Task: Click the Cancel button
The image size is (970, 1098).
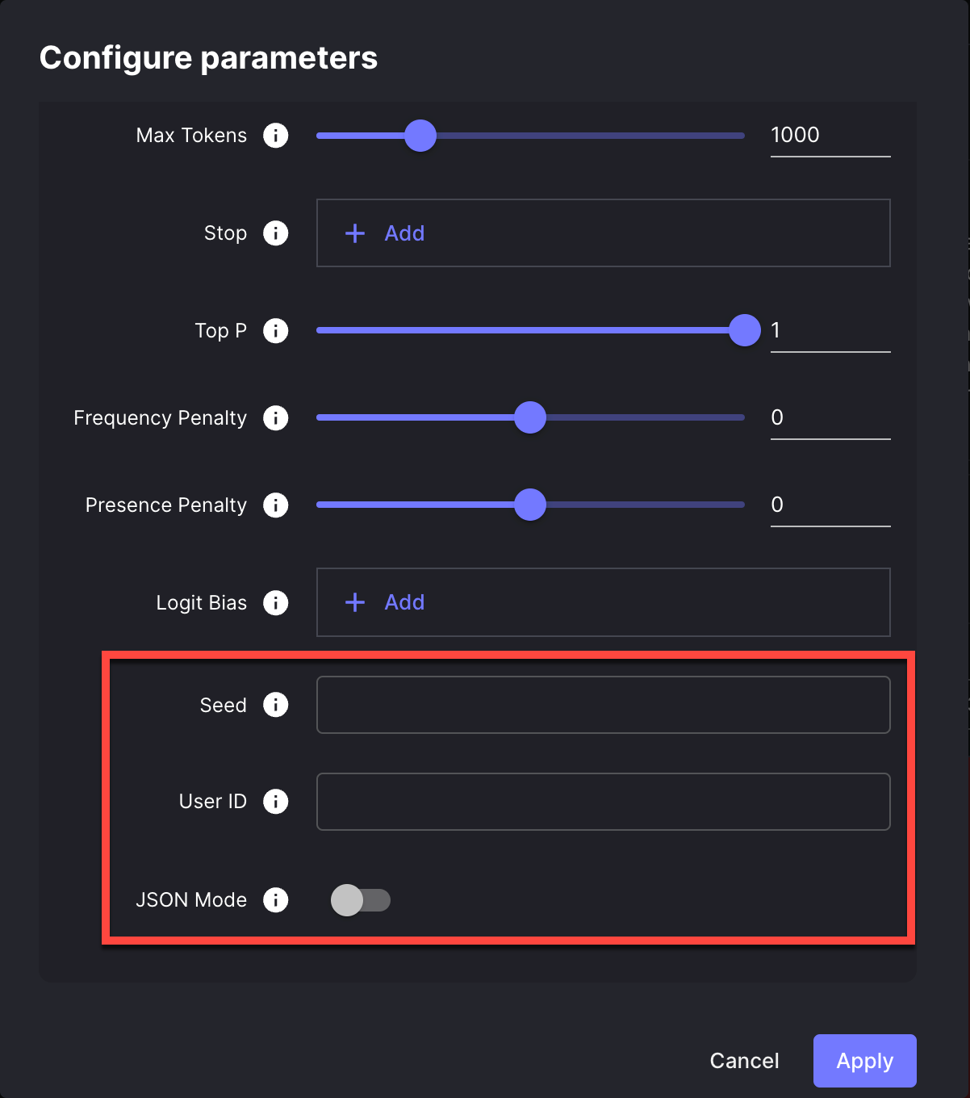Action: [743, 1061]
